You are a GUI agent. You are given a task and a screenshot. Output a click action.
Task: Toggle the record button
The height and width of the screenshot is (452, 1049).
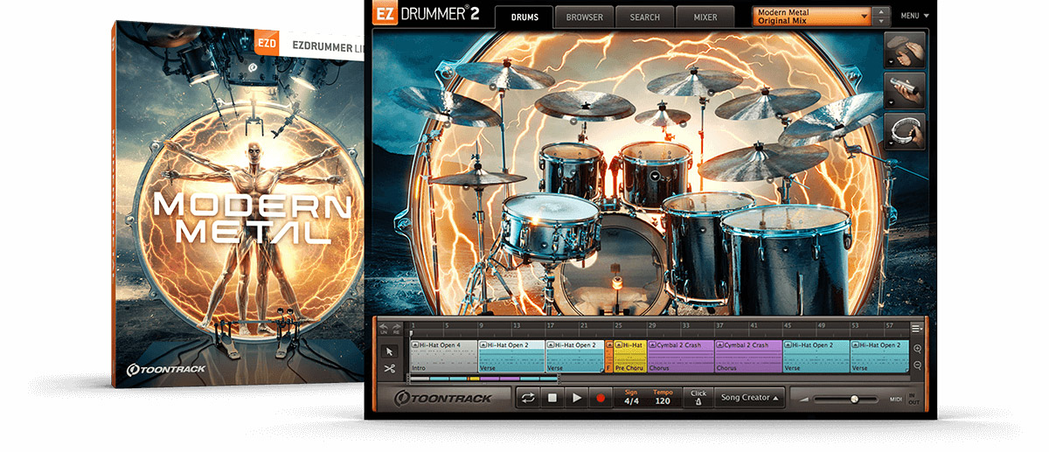(x=600, y=398)
